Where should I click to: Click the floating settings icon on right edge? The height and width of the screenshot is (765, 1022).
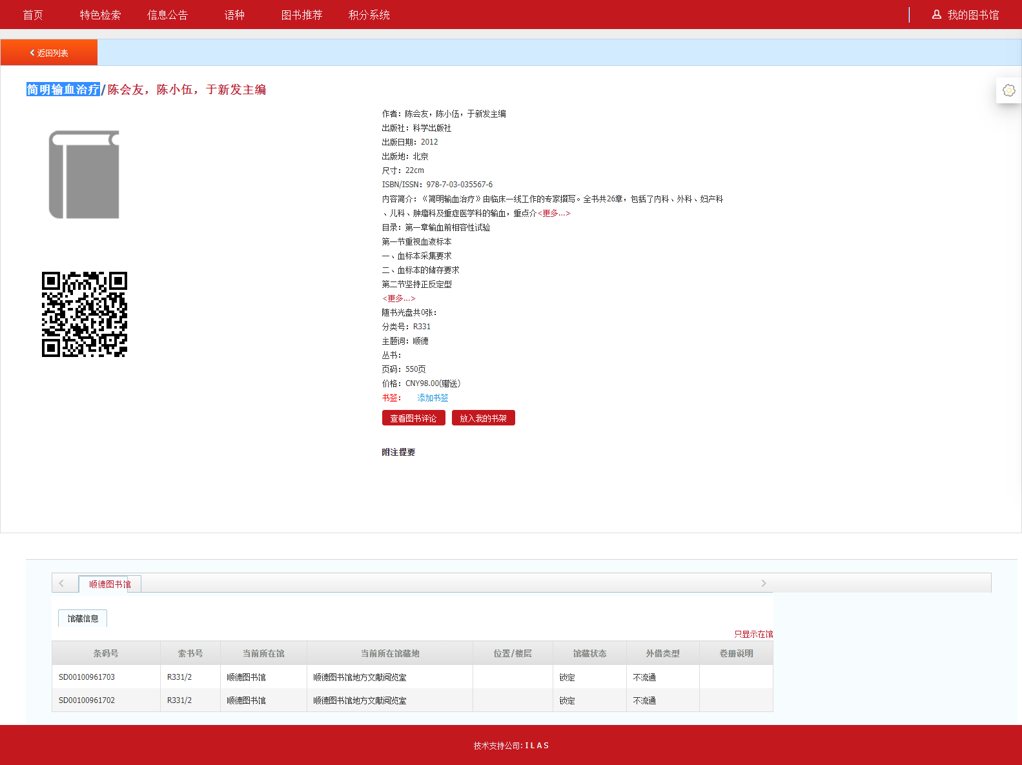coord(1009,90)
